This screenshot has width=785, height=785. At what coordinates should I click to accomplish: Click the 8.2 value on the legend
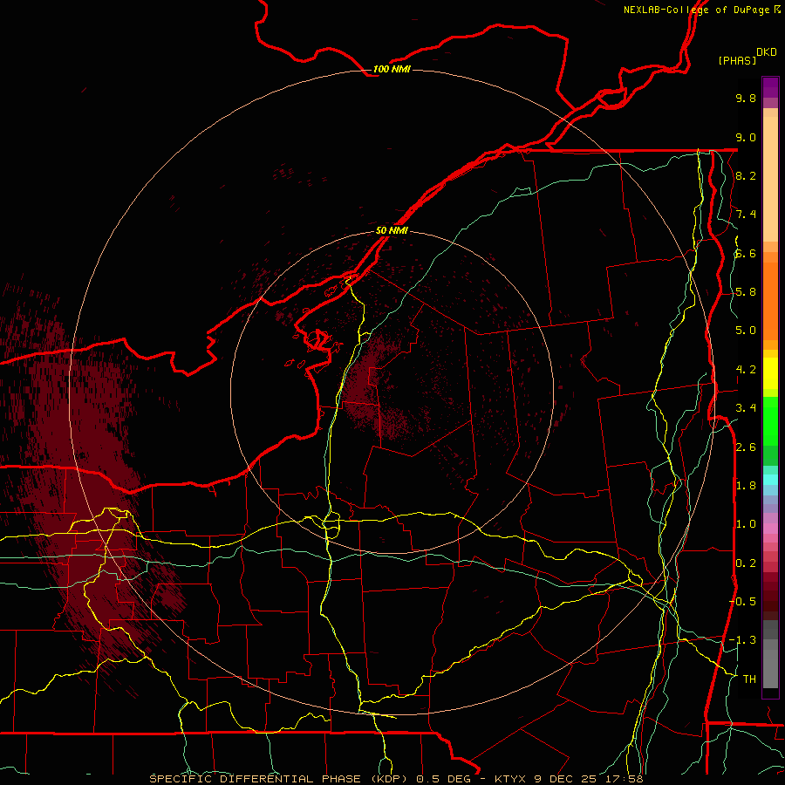746,175
